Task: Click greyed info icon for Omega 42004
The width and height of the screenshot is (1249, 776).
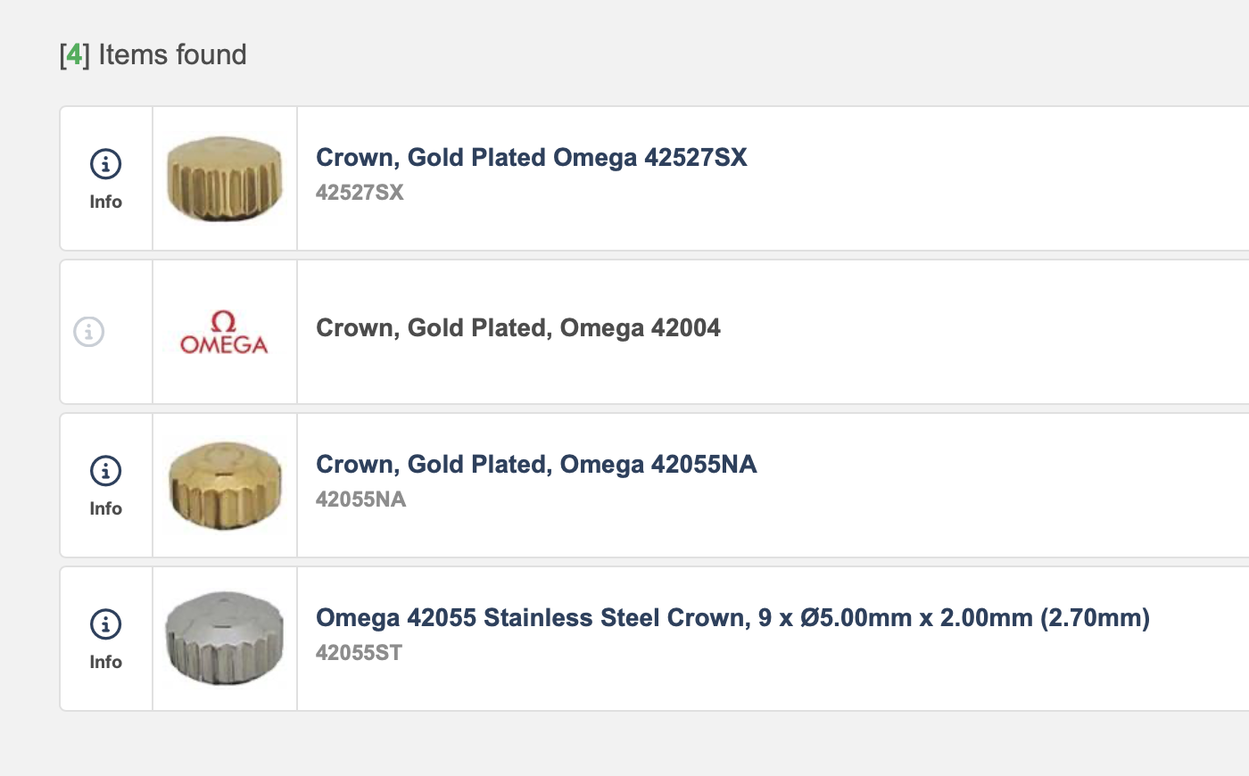Action: click(88, 332)
